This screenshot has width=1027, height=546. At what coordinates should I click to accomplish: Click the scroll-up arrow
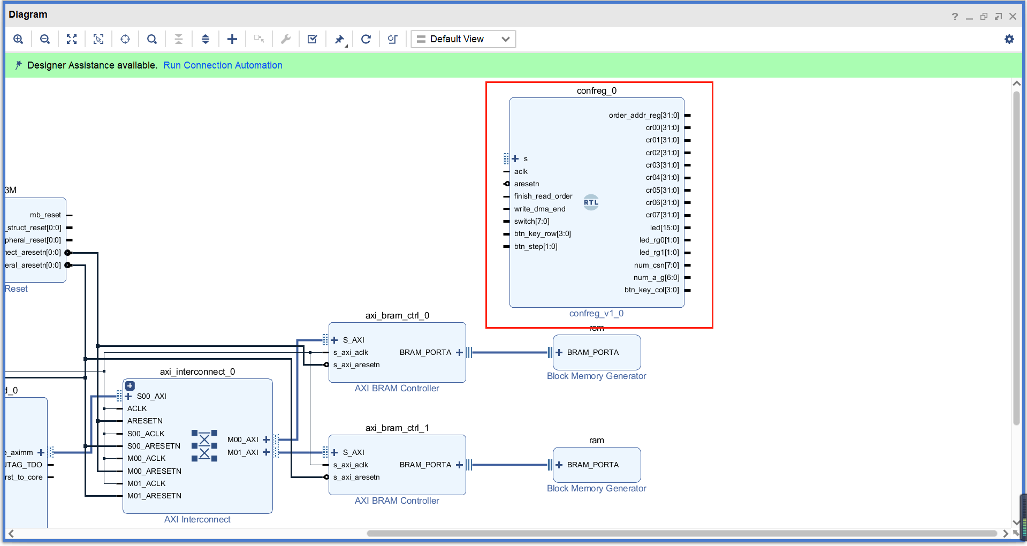point(1016,84)
